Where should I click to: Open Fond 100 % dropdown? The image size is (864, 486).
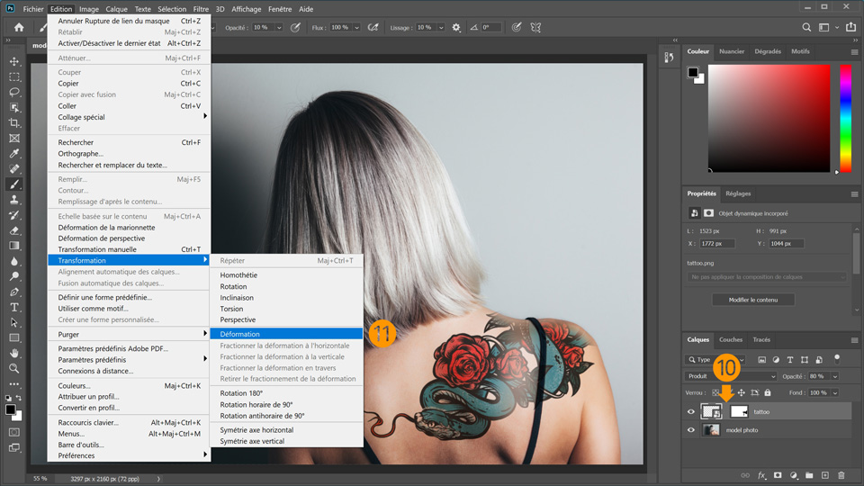pos(835,393)
